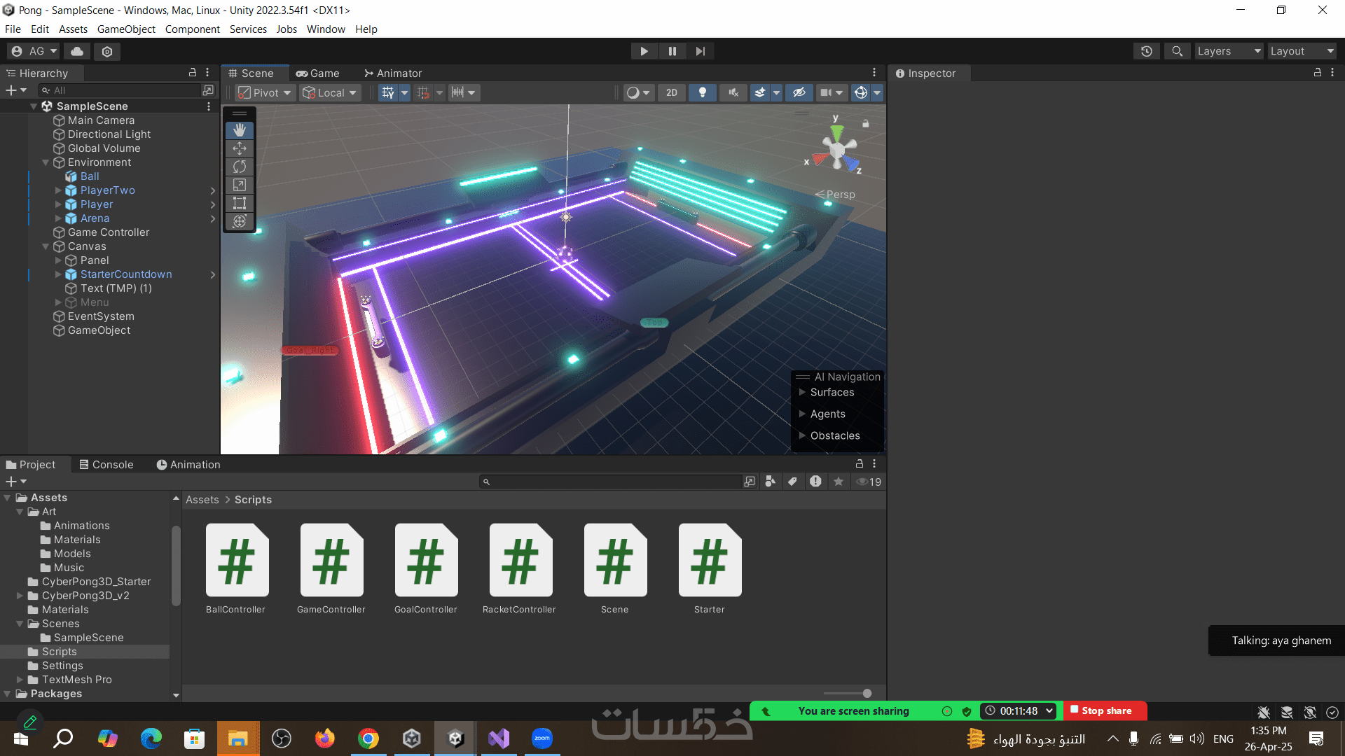Screen dimensions: 1345x756
Task: Switch to the Game tab
Action: (317, 73)
